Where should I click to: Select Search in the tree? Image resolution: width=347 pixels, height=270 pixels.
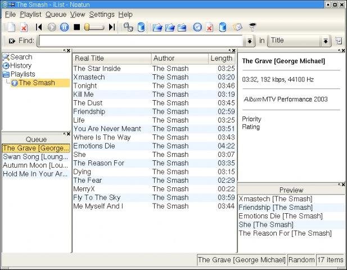tap(21, 57)
